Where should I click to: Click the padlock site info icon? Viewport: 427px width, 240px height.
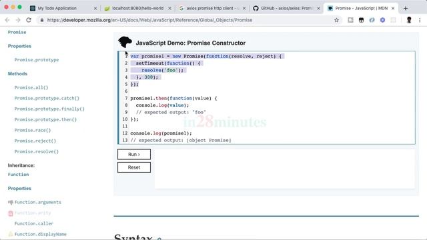pyautogui.click(x=41, y=20)
